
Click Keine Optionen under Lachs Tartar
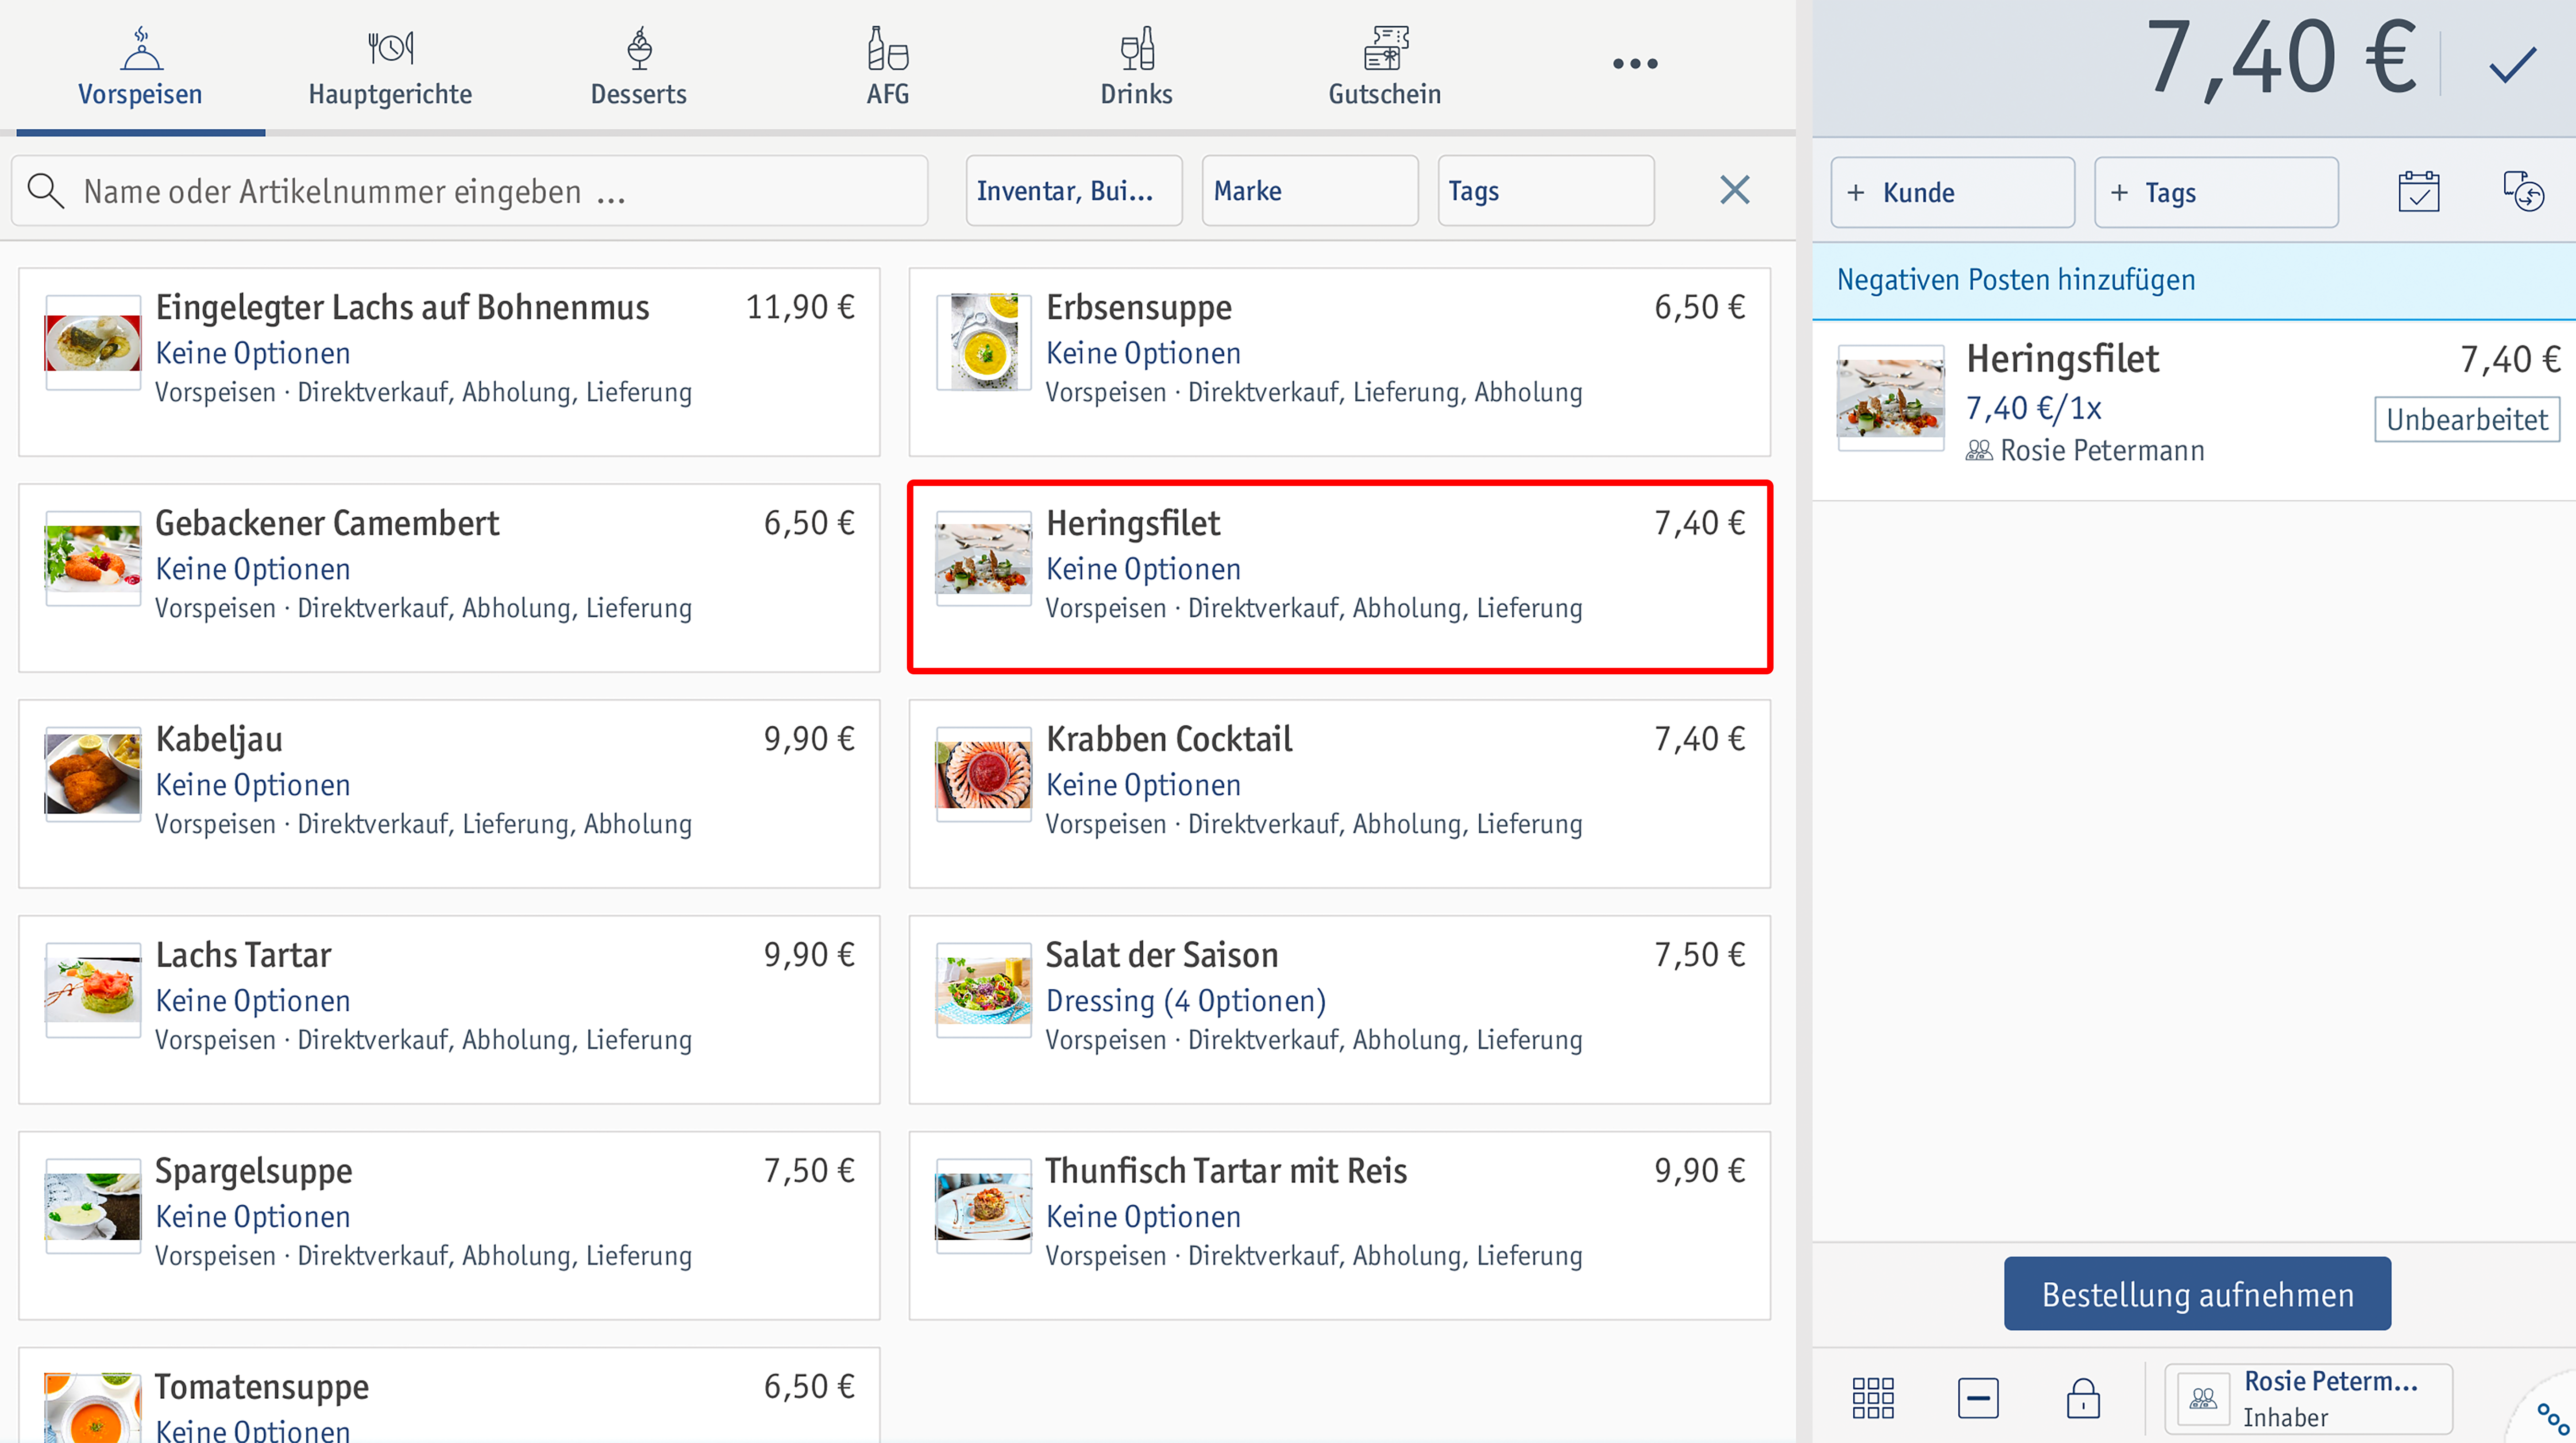pos(253,1001)
